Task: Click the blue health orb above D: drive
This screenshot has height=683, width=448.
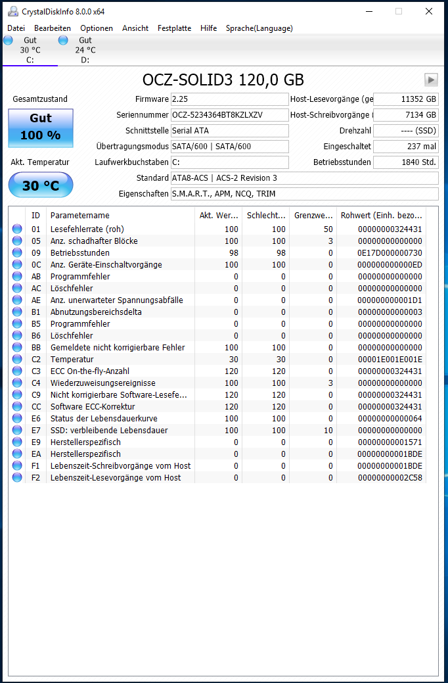Action: tap(63, 40)
